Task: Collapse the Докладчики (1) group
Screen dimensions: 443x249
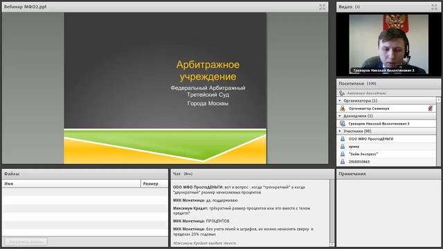Action: (x=340, y=116)
